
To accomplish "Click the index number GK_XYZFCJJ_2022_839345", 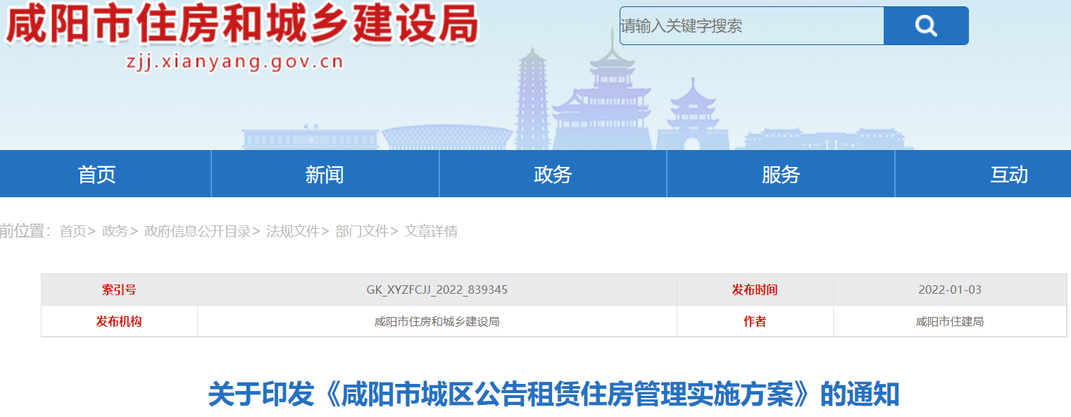I will tap(437, 290).
